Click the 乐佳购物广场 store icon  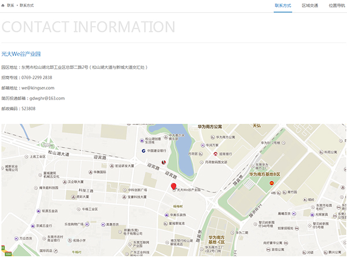tap(87, 224)
